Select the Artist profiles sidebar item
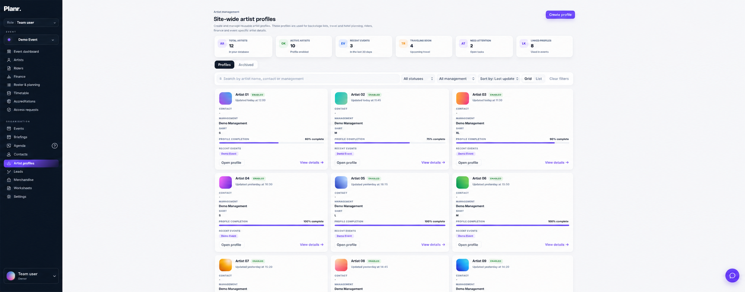 coord(31,163)
